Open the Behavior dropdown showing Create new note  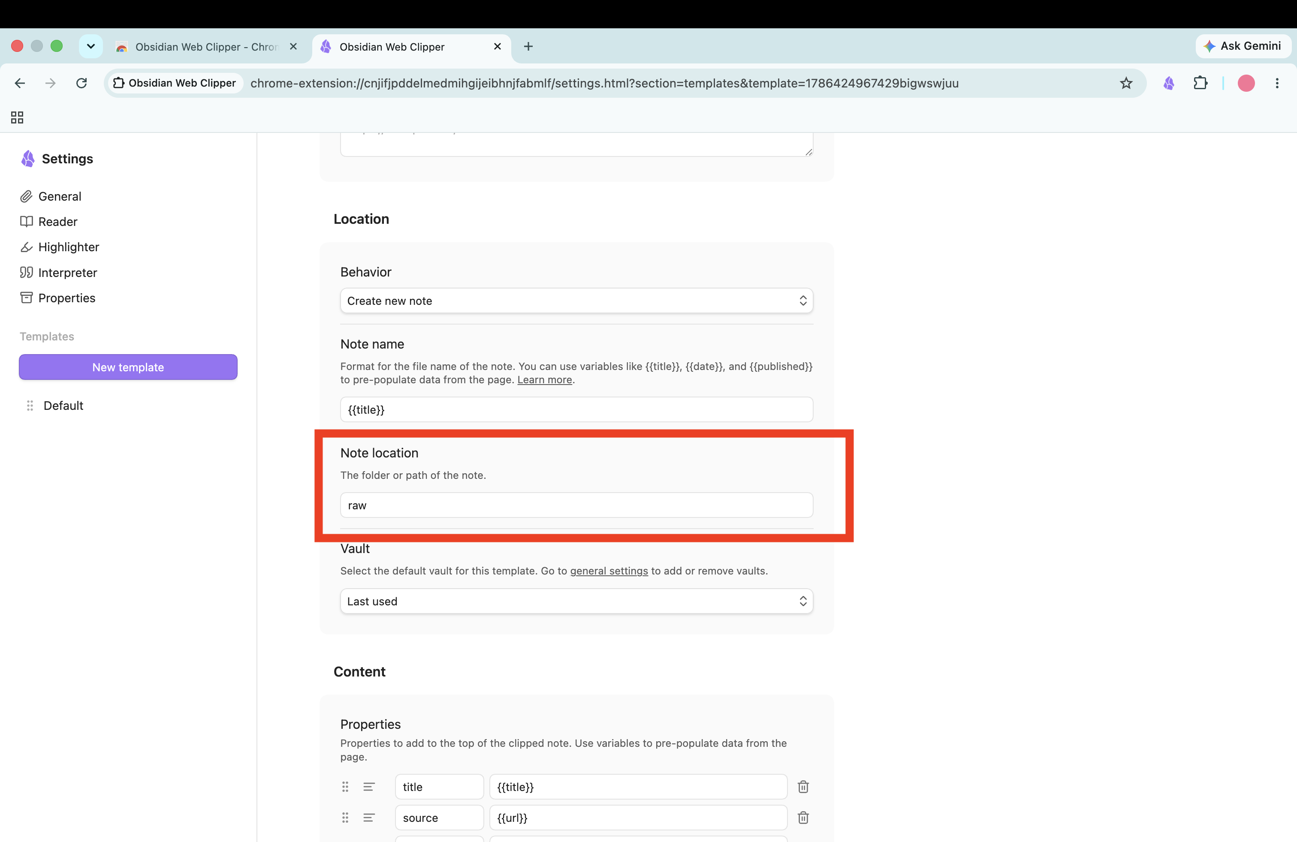pos(576,301)
